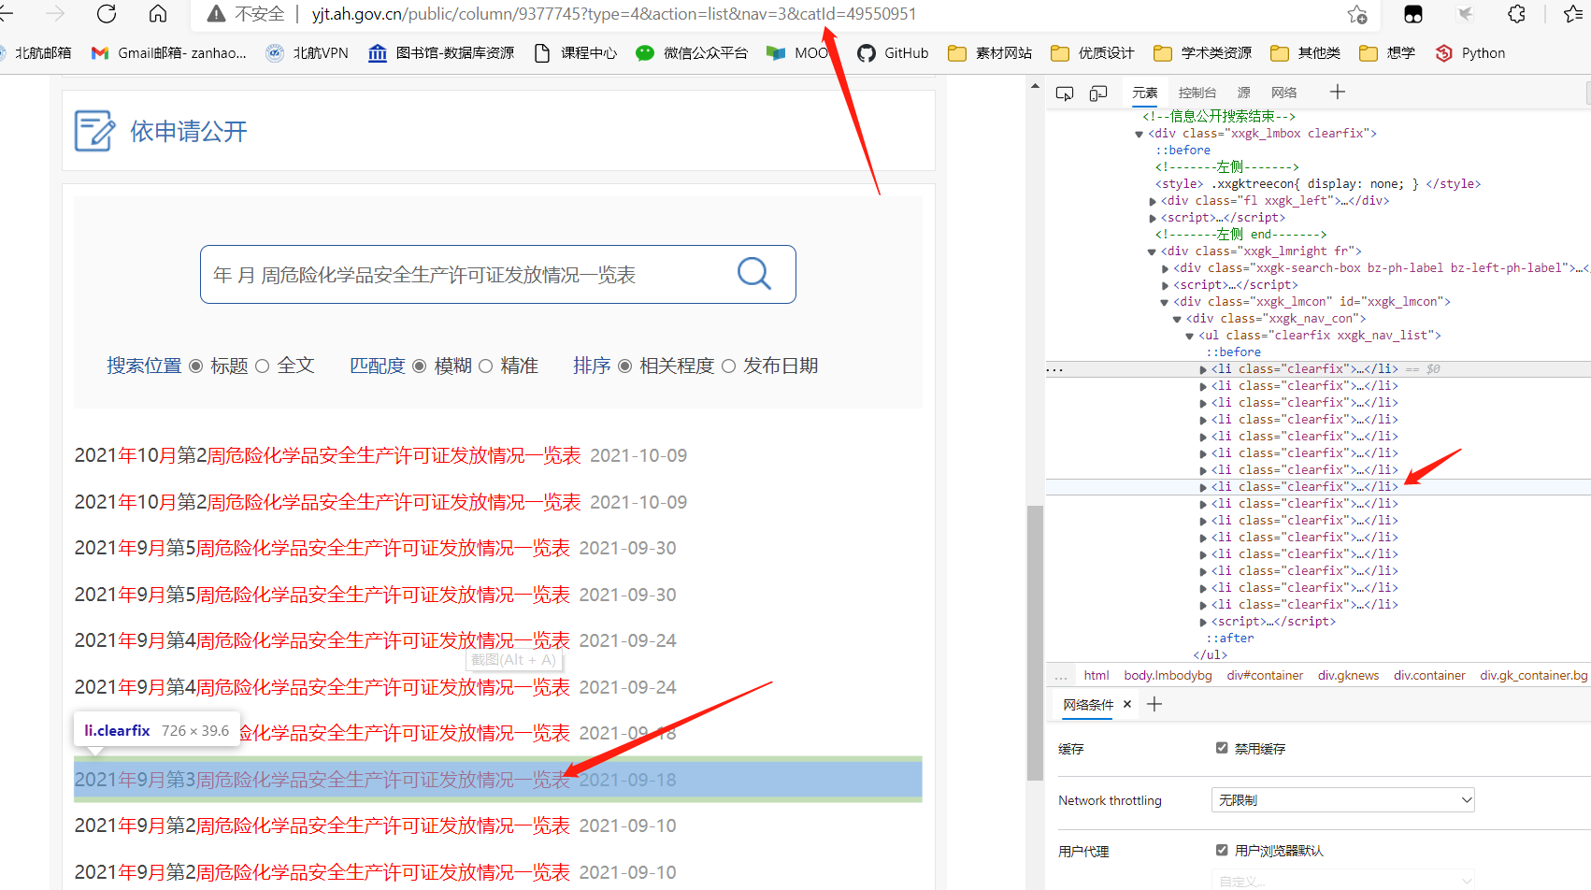Open the highlighted 2021年9月第3周 list entry

coord(322,780)
